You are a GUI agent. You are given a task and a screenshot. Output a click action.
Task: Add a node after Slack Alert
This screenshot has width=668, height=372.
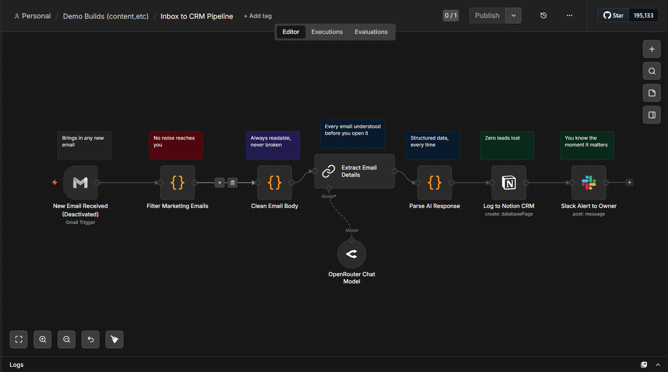(630, 182)
